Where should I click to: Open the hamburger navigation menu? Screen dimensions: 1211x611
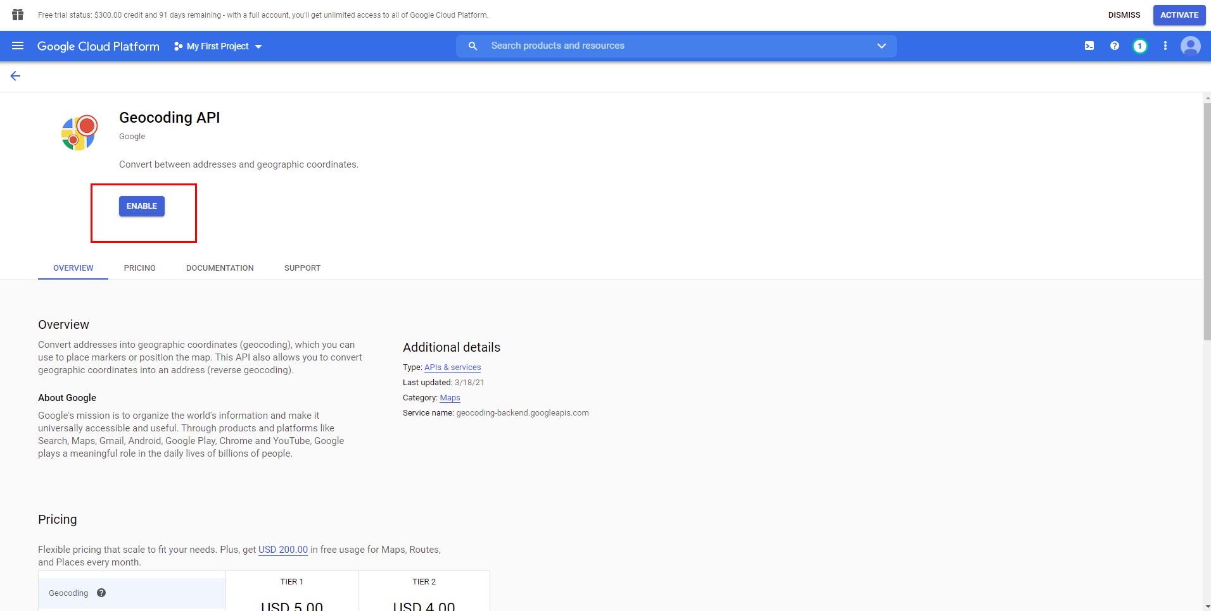(x=18, y=46)
